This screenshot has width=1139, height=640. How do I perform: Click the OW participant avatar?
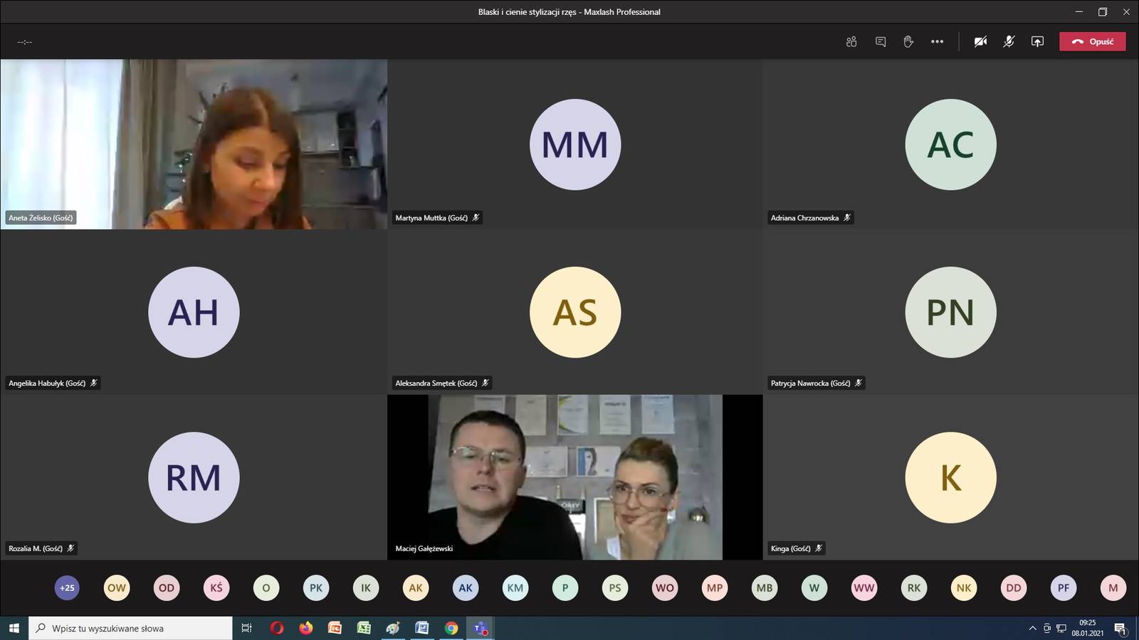[117, 588]
